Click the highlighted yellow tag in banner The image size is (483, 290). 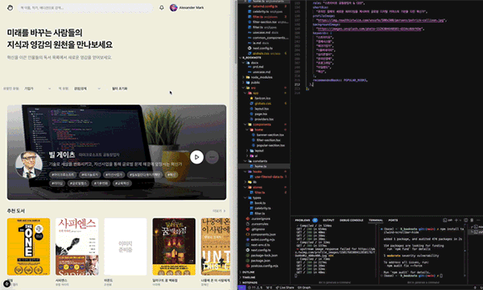(x=171, y=175)
